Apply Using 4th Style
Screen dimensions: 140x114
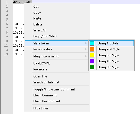111,61
